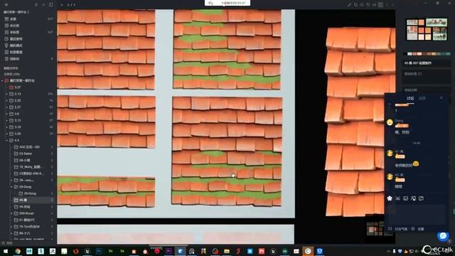The image size is (455, 256).
Task: Pick the black swatch in color palette
Action: (405, 54)
